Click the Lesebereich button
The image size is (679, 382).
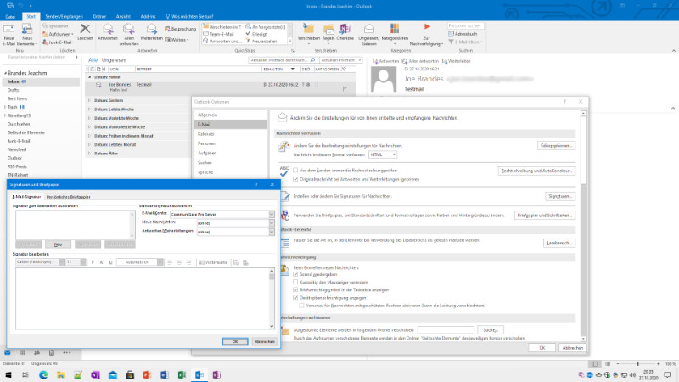coord(559,243)
